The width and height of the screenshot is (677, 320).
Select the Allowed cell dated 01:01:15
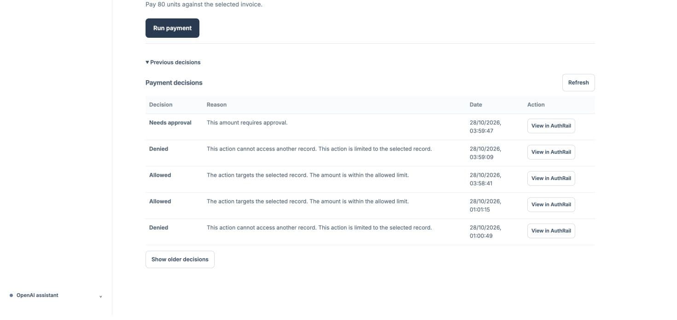tap(160, 201)
